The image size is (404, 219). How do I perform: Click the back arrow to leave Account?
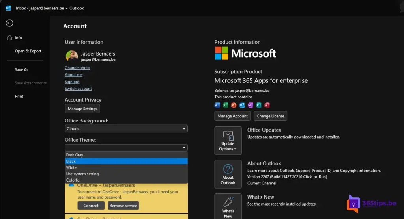9,23
